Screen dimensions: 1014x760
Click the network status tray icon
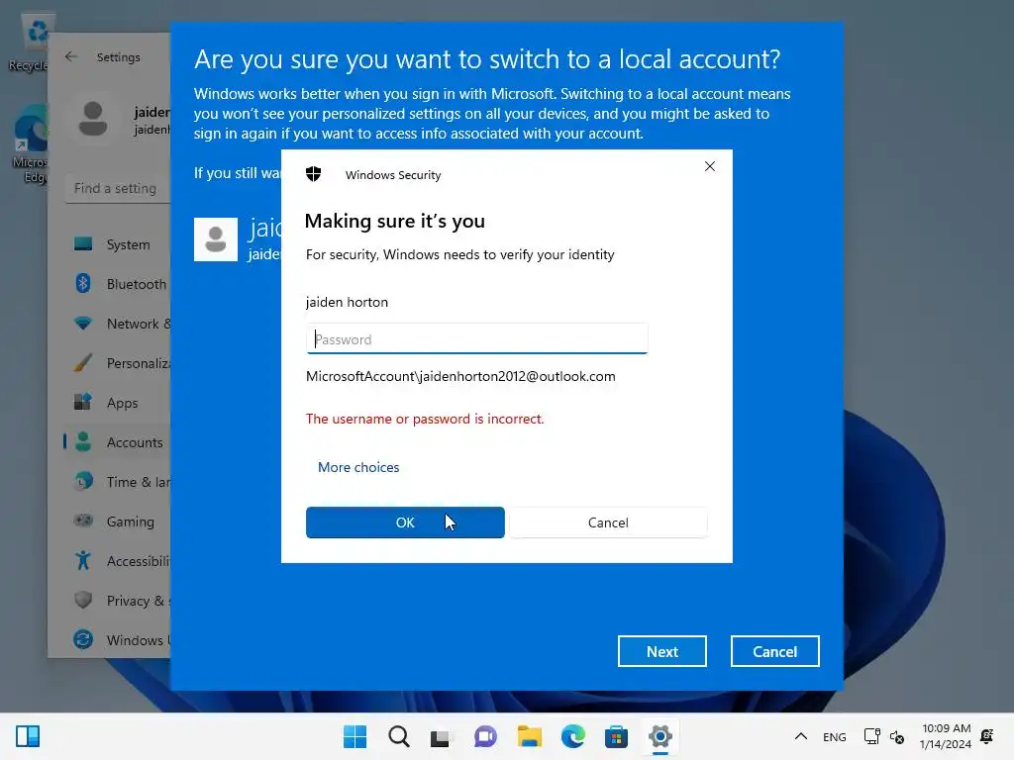coord(871,736)
